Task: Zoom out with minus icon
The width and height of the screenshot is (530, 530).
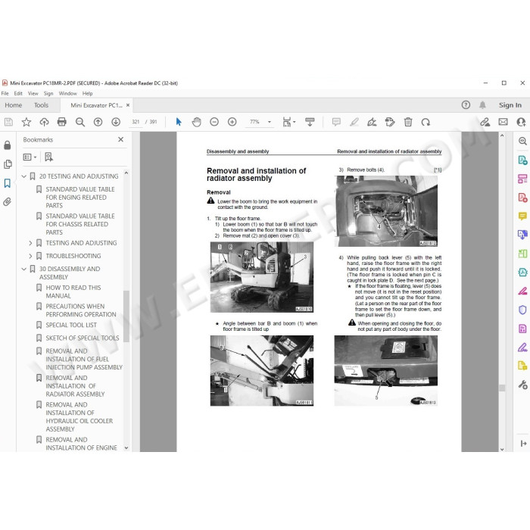Action: [x=214, y=122]
